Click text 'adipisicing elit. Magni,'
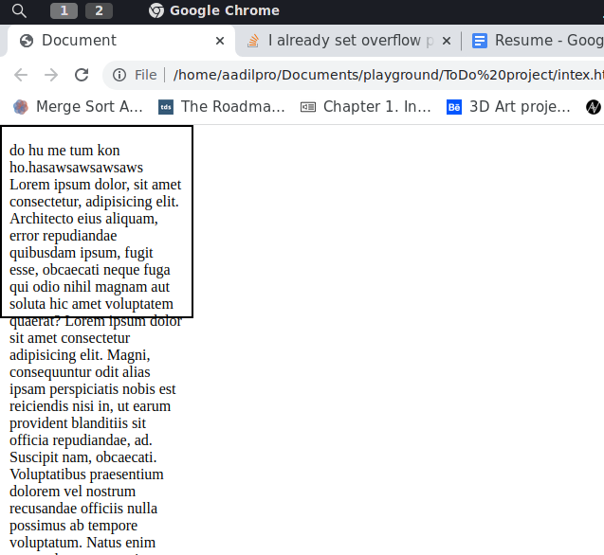The width and height of the screenshot is (604, 555). click(x=80, y=355)
